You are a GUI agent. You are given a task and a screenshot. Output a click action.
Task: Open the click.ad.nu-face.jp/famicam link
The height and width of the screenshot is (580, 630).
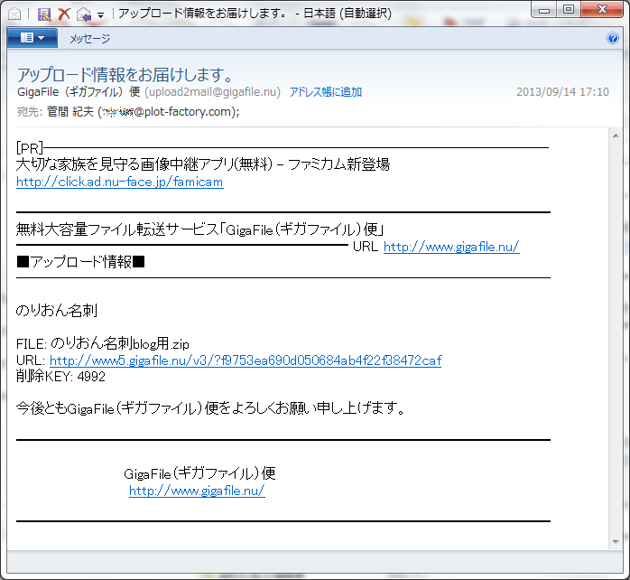pyautogui.click(x=120, y=182)
